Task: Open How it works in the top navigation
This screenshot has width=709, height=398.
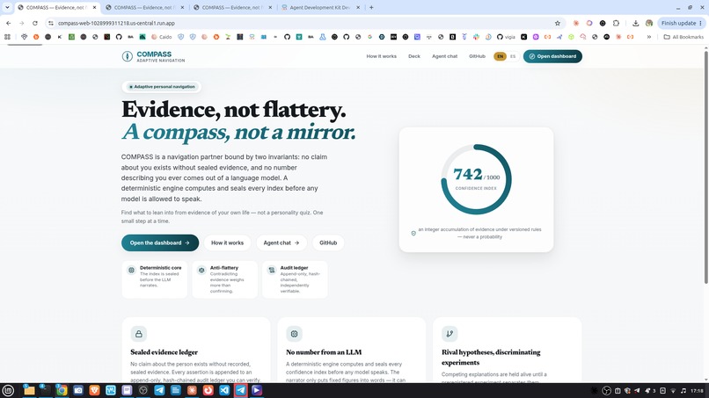Action: [x=381, y=56]
